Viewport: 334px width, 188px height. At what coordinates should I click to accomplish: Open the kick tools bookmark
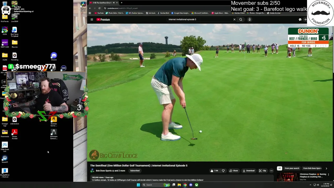(151, 13)
